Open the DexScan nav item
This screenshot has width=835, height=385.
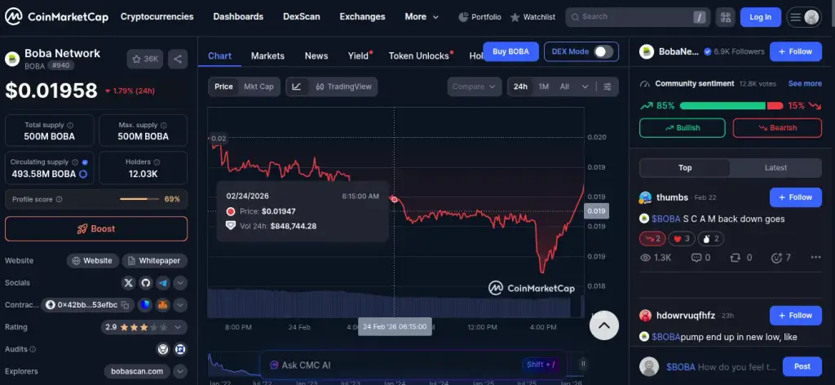coord(302,16)
